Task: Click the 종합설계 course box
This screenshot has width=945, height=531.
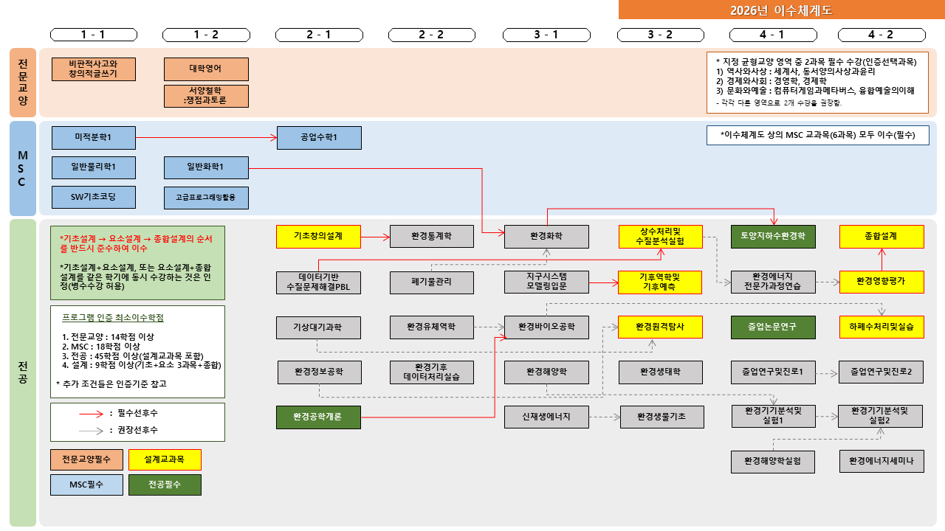Action: pos(882,237)
